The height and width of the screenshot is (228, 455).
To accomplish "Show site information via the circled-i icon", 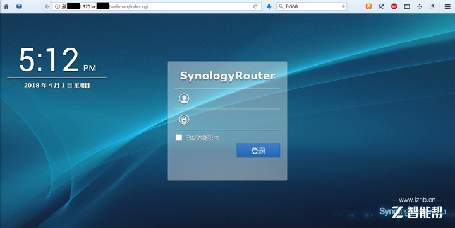I will point(58,6).
